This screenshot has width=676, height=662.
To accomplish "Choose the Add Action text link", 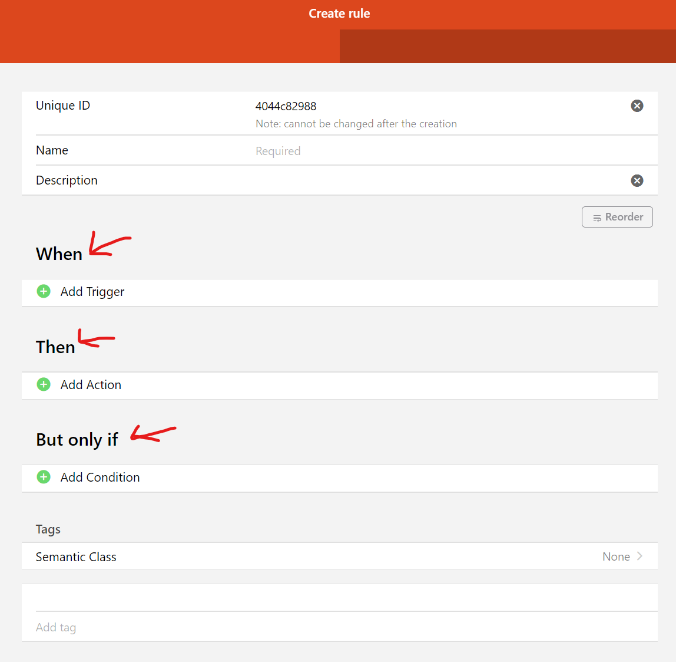I will 91,385.
